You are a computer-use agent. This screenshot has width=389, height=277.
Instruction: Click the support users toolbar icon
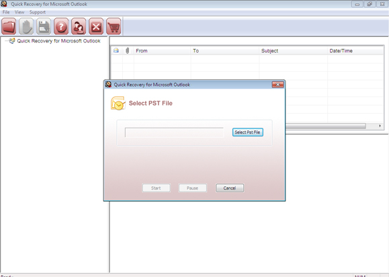pyautogui.click(x=79, y=26)
